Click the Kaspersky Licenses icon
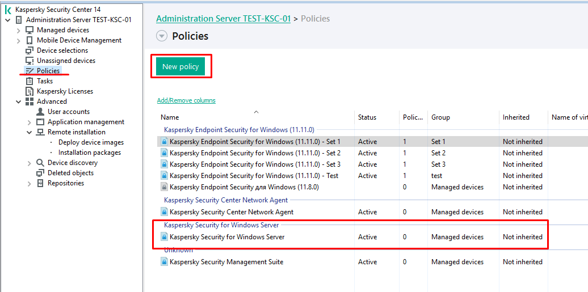The image size is (588, 292). click(x=30, y=91)
